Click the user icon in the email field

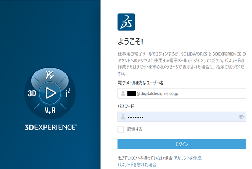tap(123, 93)
